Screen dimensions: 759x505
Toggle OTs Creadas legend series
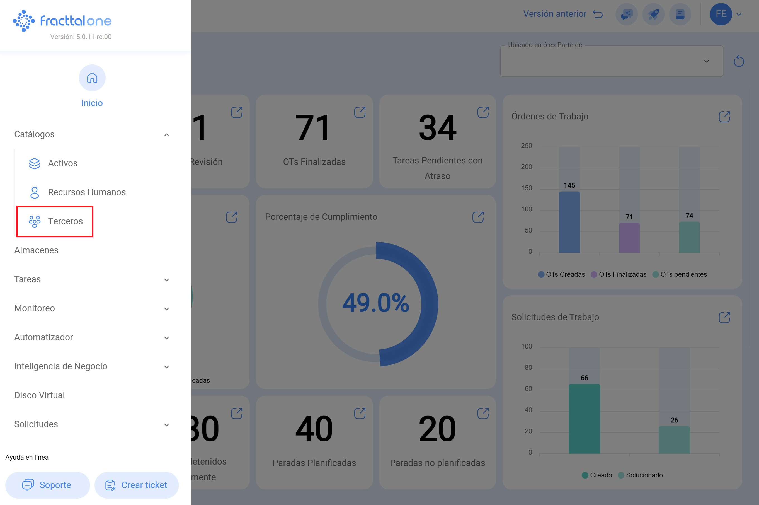561,274
